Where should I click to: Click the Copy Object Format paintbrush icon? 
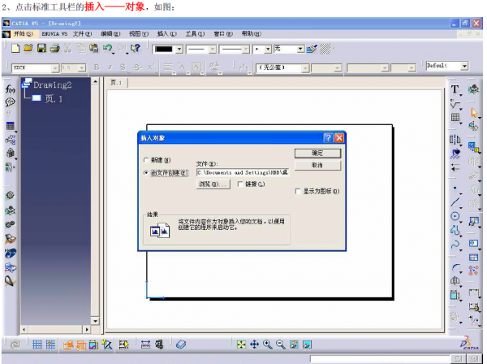click(x=312, y=49)
